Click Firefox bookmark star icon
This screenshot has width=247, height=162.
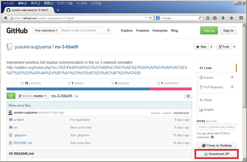coord(208,18)
